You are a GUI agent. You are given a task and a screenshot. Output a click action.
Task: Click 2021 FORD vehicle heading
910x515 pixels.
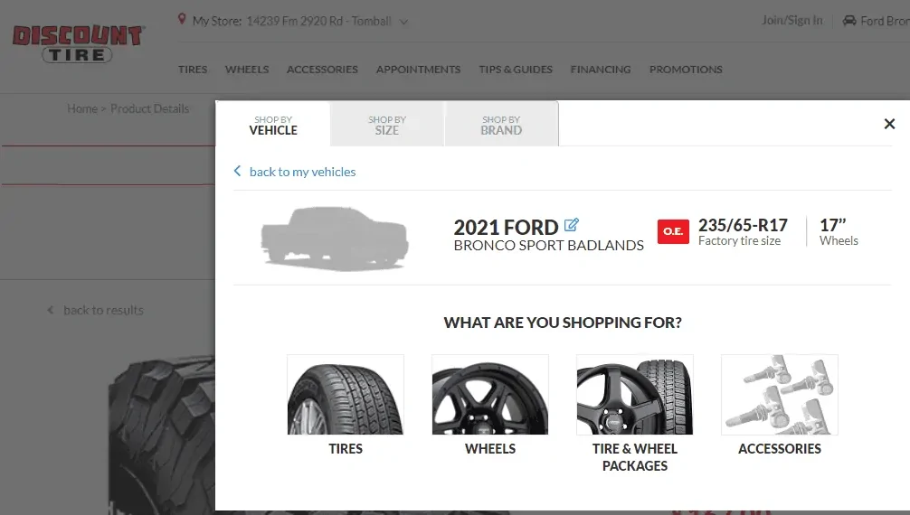[x=506, y=227]
